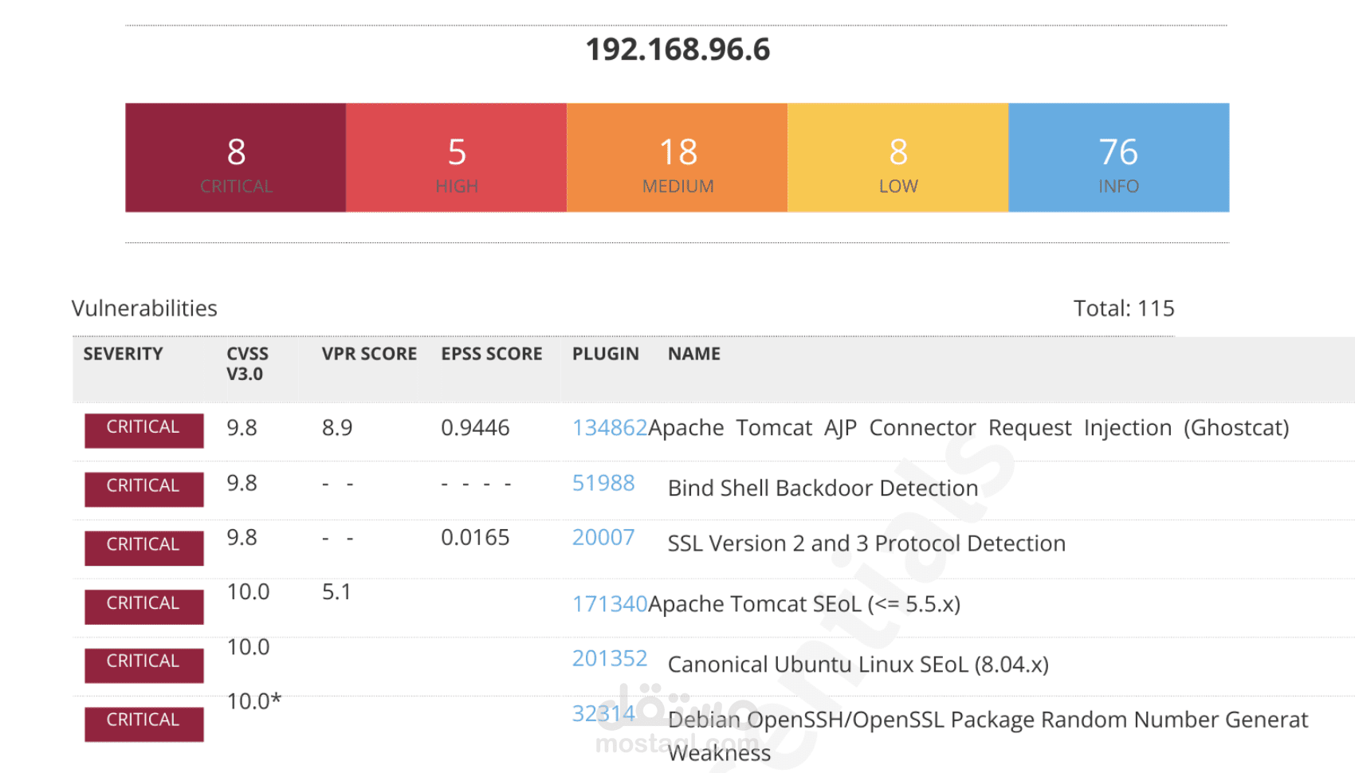Click CRITICAL badge in Debian OpenSSH row
Screen dimensions: 1355x773
pos(144,724)
